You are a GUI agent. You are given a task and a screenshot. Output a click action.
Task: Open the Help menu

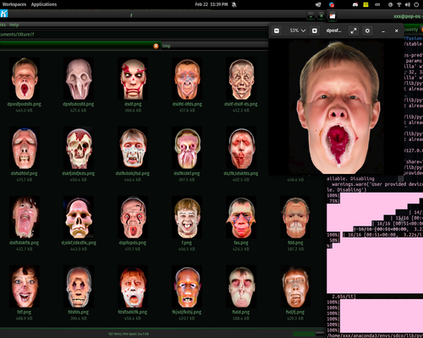(14, 25)
